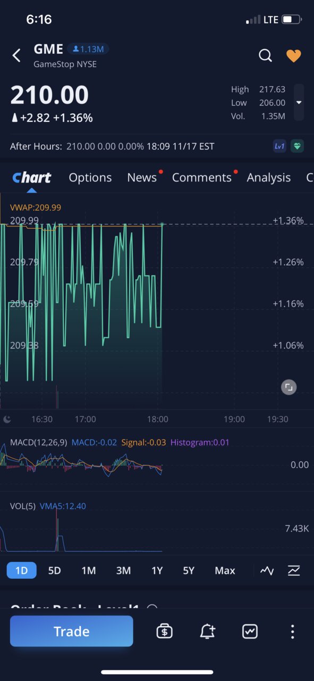
Task: Select the 5Y timeframe
Action: coord(189,570)
